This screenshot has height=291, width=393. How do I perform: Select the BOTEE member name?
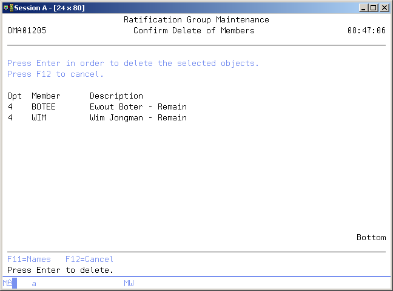click(44, 106)
